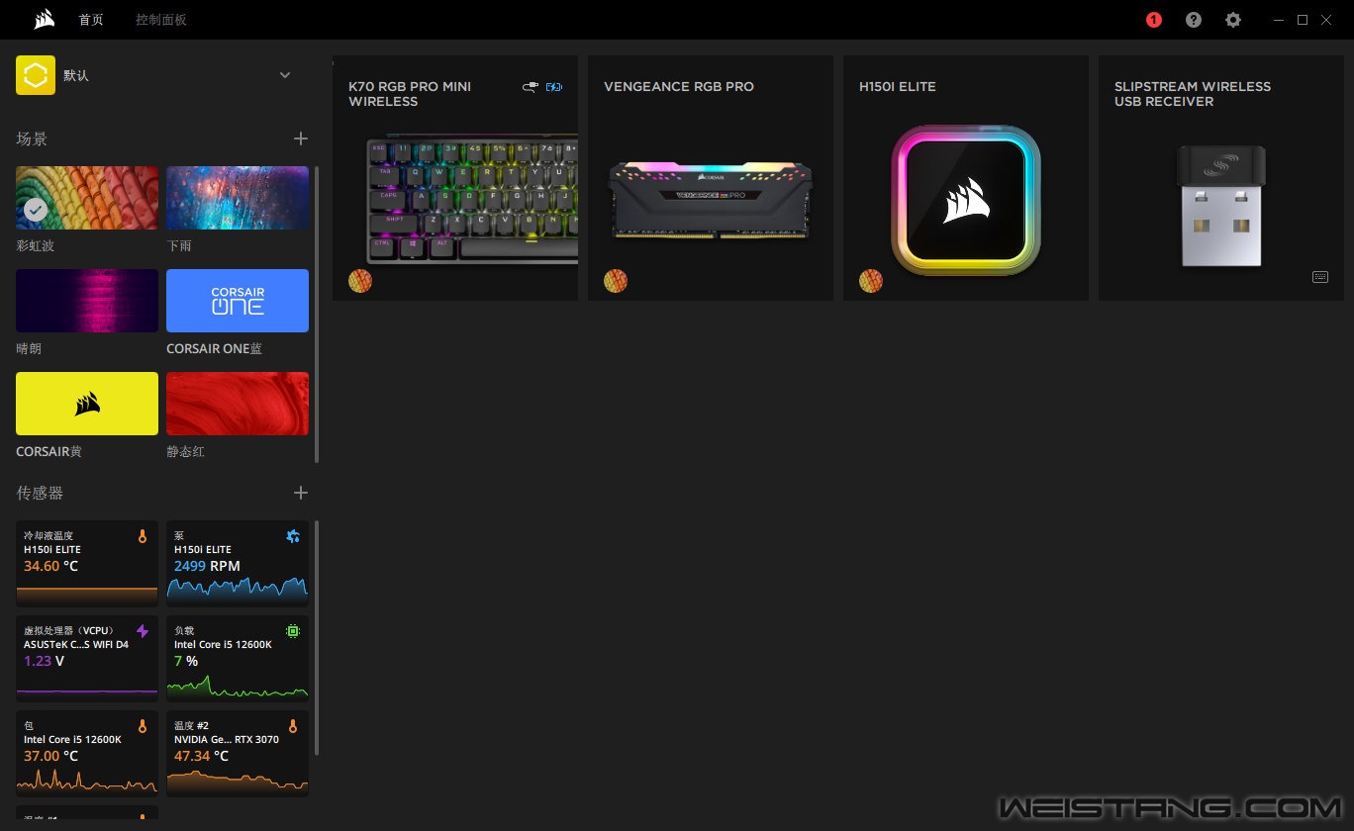
Task: Click the 1.23 V VCPU reading
Action: click(x=44, y=661)
